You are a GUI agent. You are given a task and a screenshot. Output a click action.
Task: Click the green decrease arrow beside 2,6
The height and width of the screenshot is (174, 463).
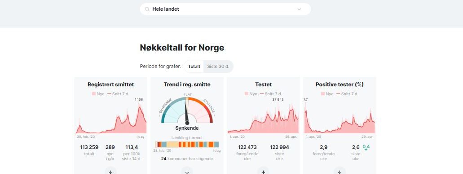point(366,148)
